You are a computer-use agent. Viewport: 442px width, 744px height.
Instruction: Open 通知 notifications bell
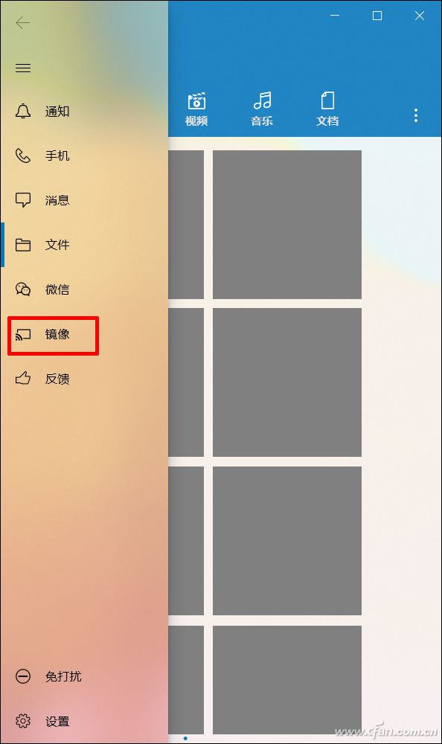click(x=42, y=112)
